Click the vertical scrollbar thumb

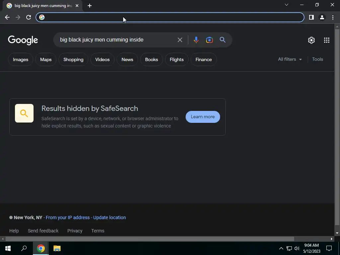pos(337,127)
